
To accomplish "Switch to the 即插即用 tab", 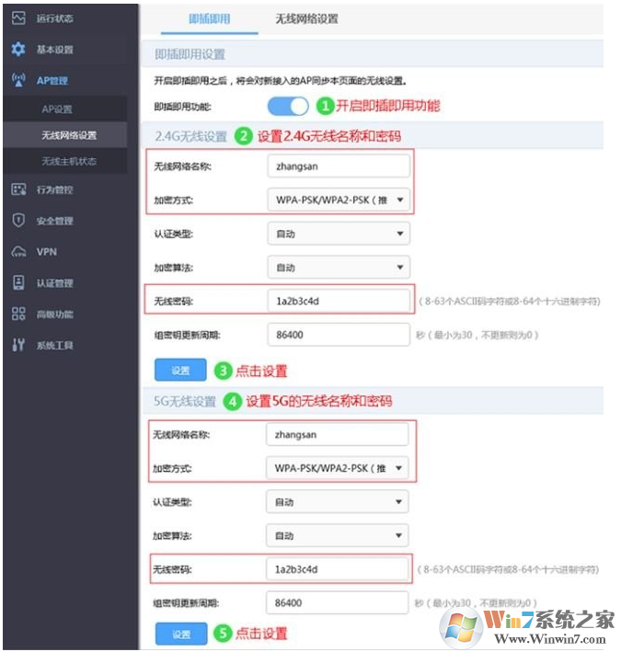I will tap(209, 18).
